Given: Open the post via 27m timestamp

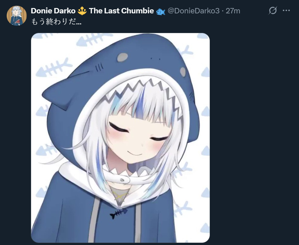Looking at the screenshot, I should point(233,11).
